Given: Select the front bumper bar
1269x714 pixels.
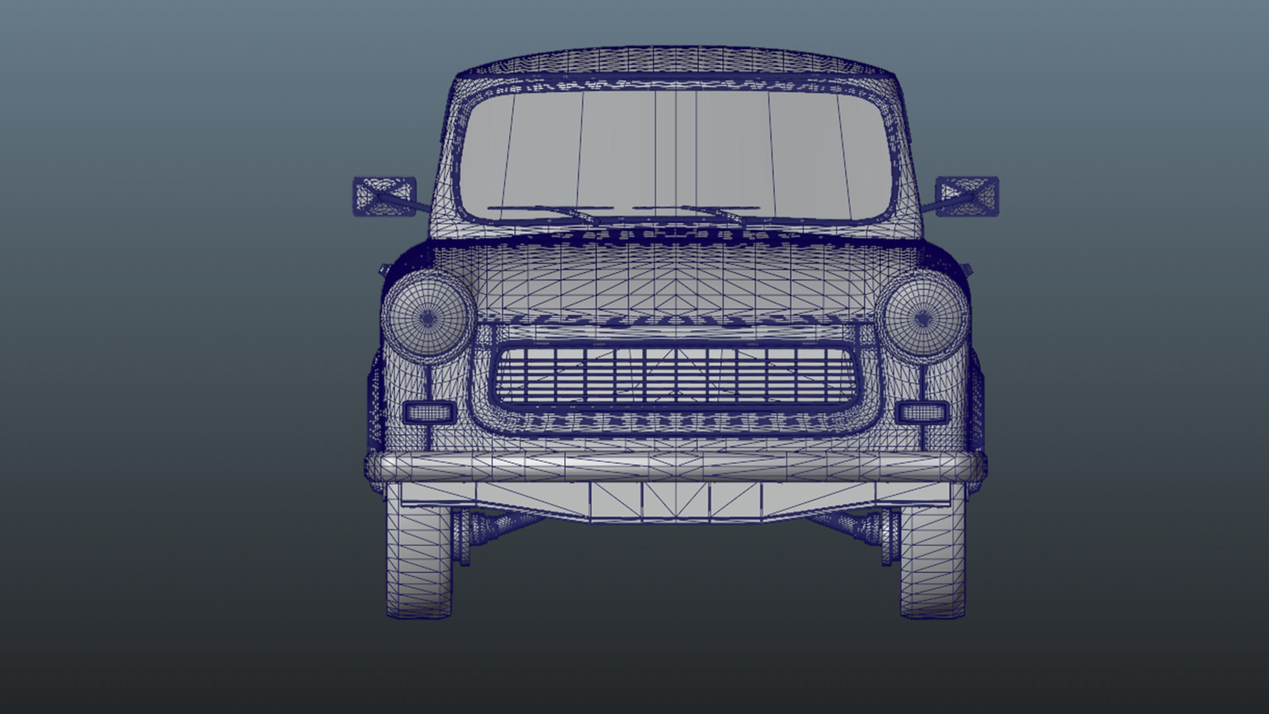Looking at the screenshot, I should 675,467.
